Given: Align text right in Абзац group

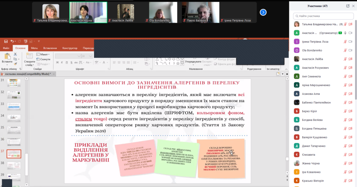Looking at the screenshot, I should 124,63.
